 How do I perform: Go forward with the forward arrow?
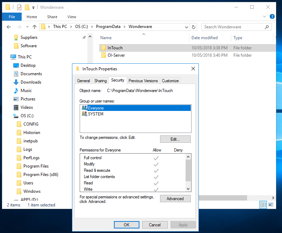click(x=19, y=27)
